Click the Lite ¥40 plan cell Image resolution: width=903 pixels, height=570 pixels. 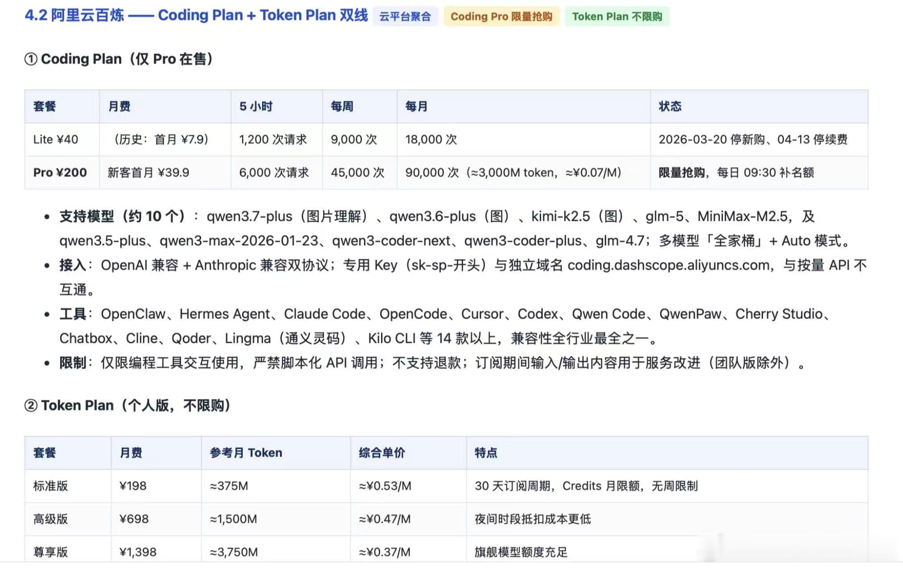(x=62, y=139)
